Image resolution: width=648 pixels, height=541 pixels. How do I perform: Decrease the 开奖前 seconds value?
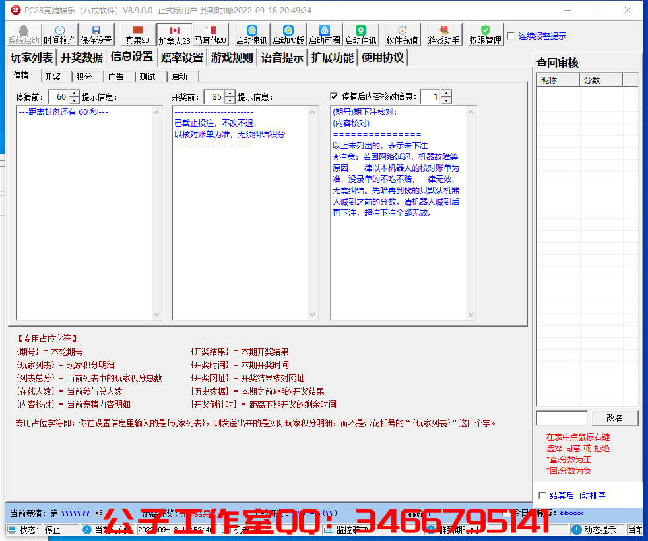(230, 100)
